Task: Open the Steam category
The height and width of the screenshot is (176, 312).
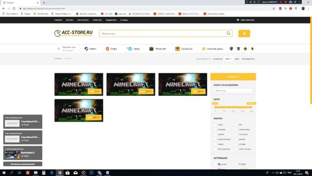Action: coord(90,49)
